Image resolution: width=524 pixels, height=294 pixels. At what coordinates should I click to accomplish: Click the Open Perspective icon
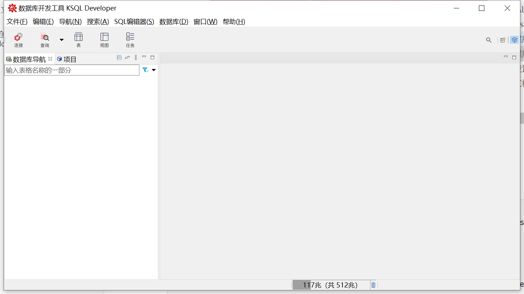click(503, 40)
